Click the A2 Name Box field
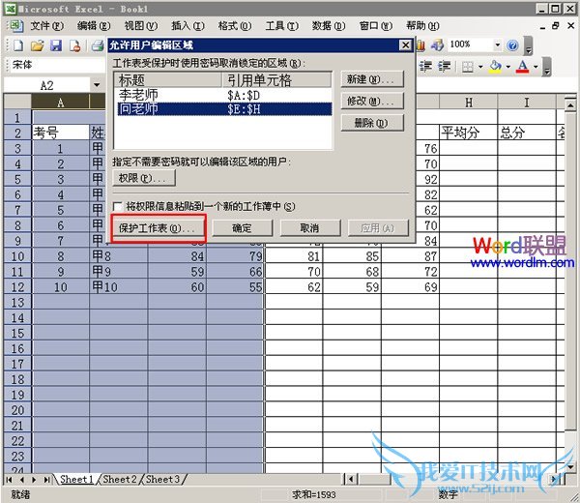 (x=47, y=85)
